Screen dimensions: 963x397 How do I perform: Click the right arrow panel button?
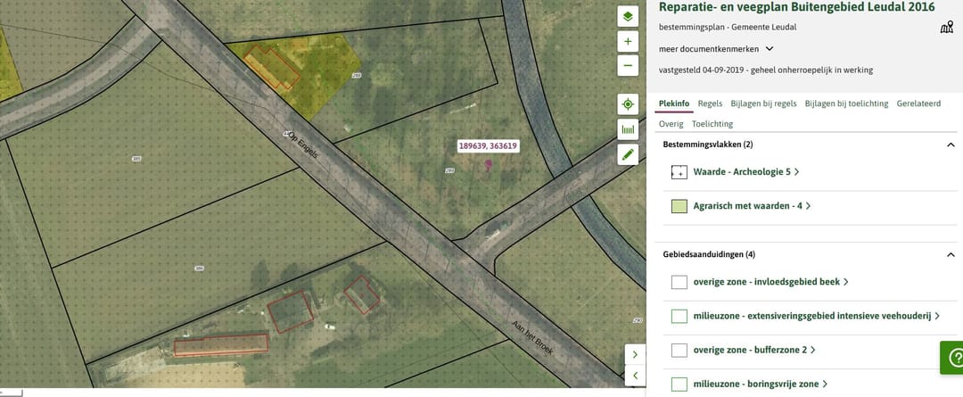(x=635, y=354)
